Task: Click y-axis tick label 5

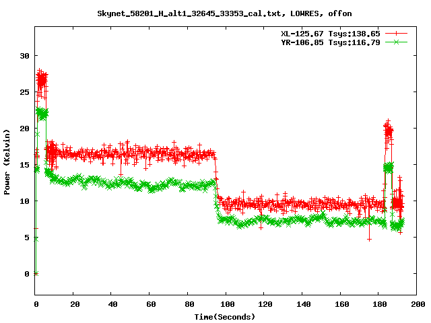Action: click(27, 238)
